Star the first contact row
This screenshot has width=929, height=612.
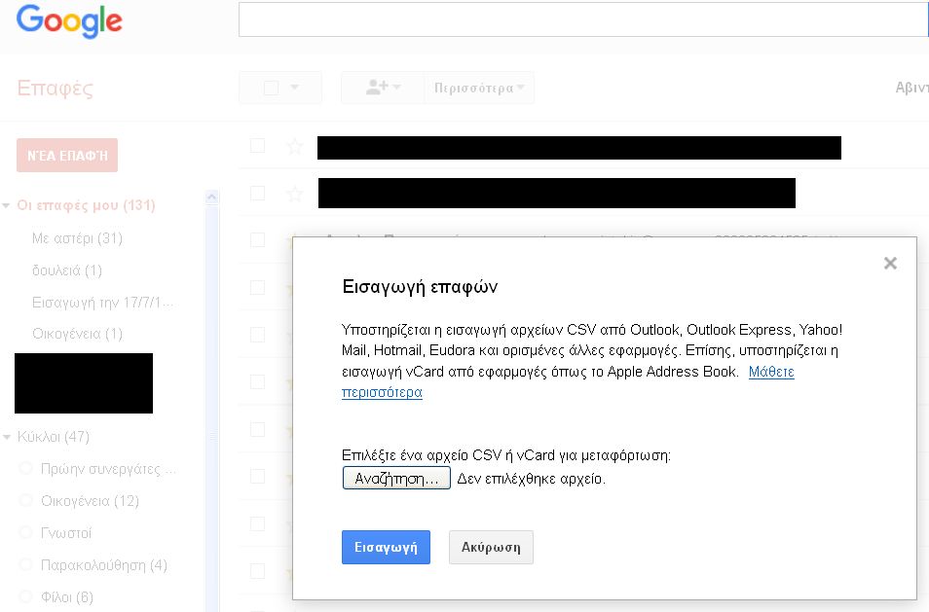(295, 146)
